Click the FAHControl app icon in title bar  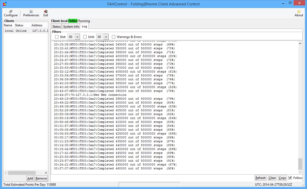tap(4, 4)
